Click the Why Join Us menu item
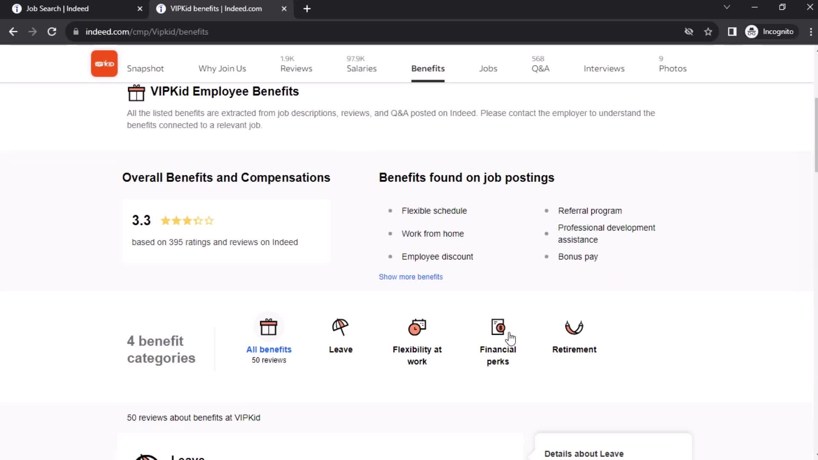Image resolution: width=818 pixels, height=460 pixels. pyautogui.click(x=222, y=68)
